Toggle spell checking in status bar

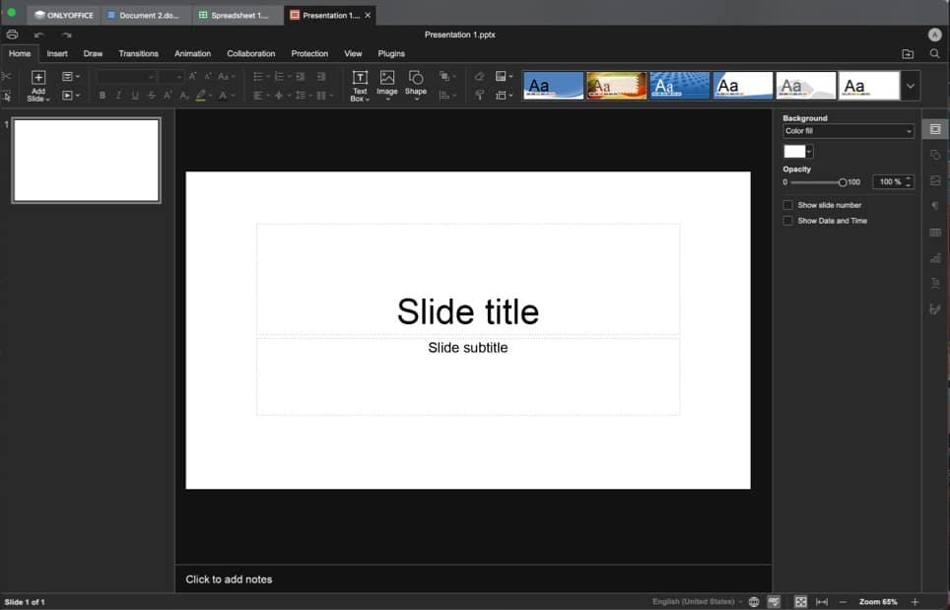(774, 601)
